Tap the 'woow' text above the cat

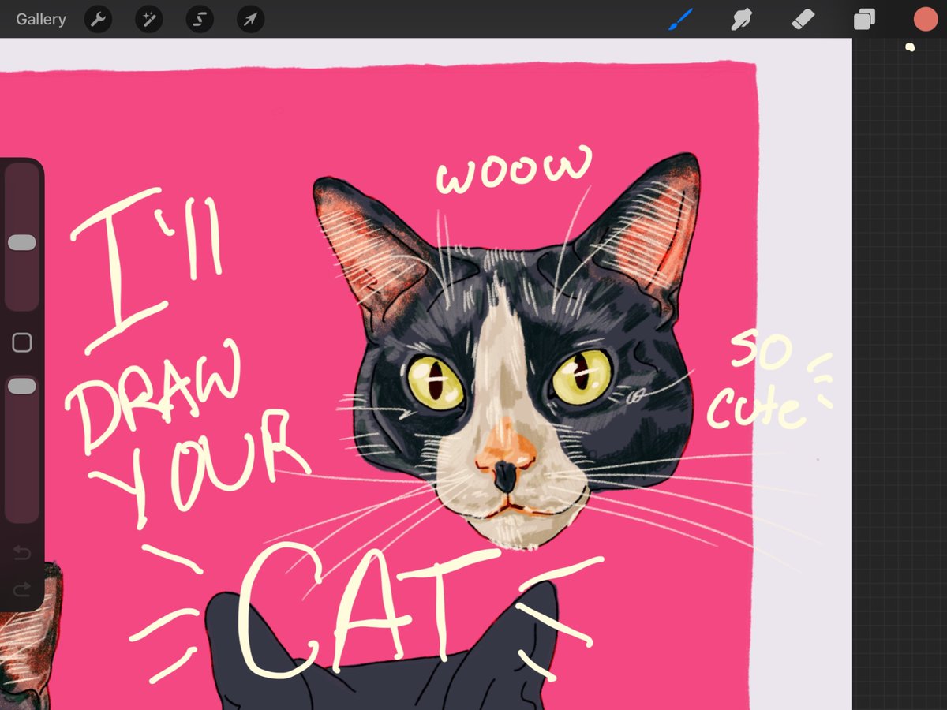[513, 170]
